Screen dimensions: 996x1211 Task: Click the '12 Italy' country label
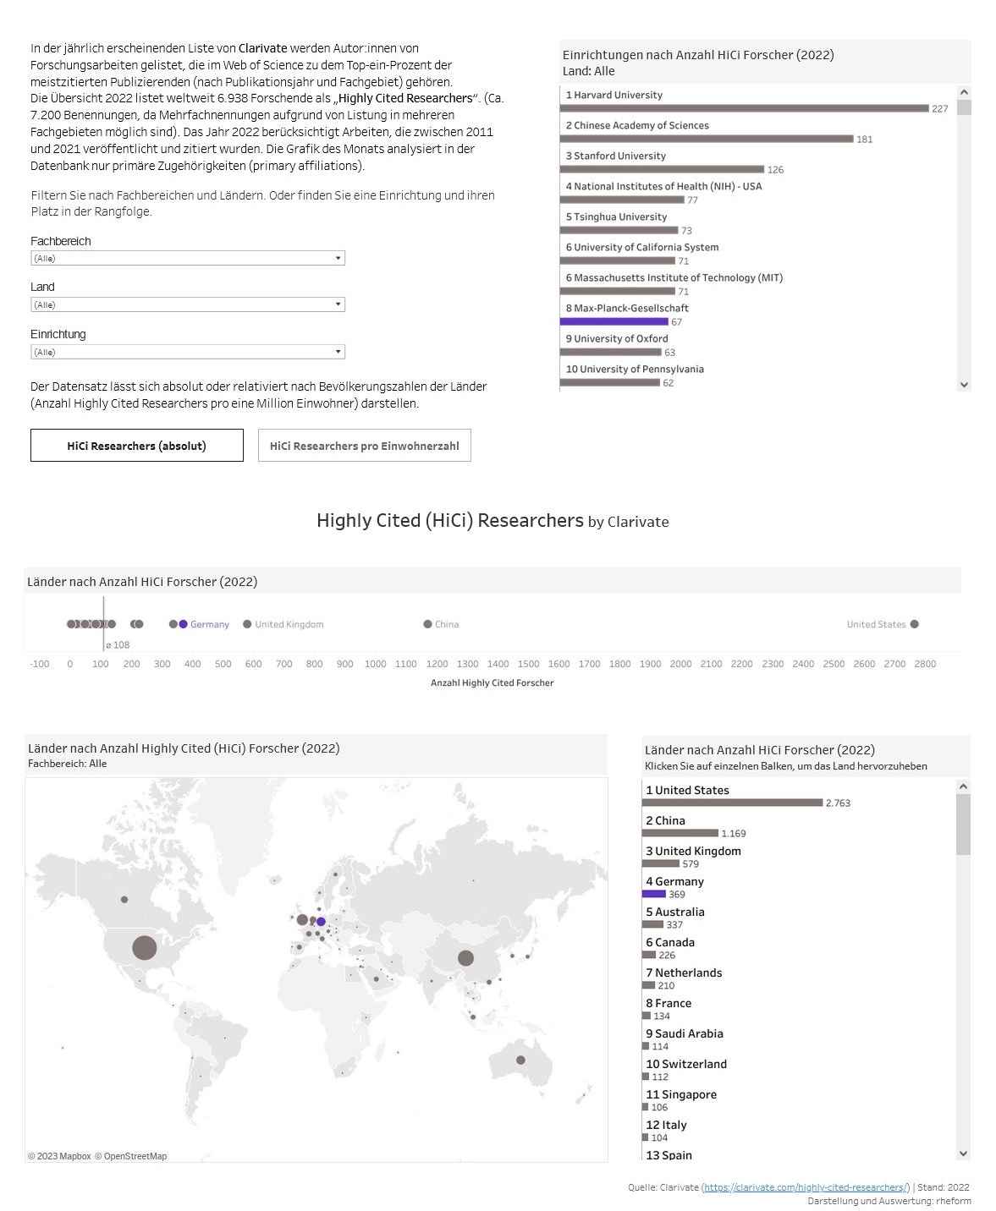[x=666, y=1125]
